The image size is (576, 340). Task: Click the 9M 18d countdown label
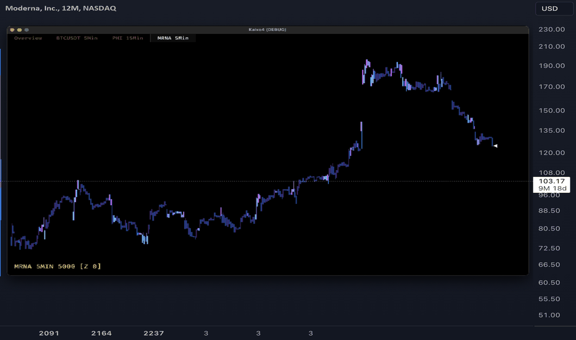click(552, 188)
